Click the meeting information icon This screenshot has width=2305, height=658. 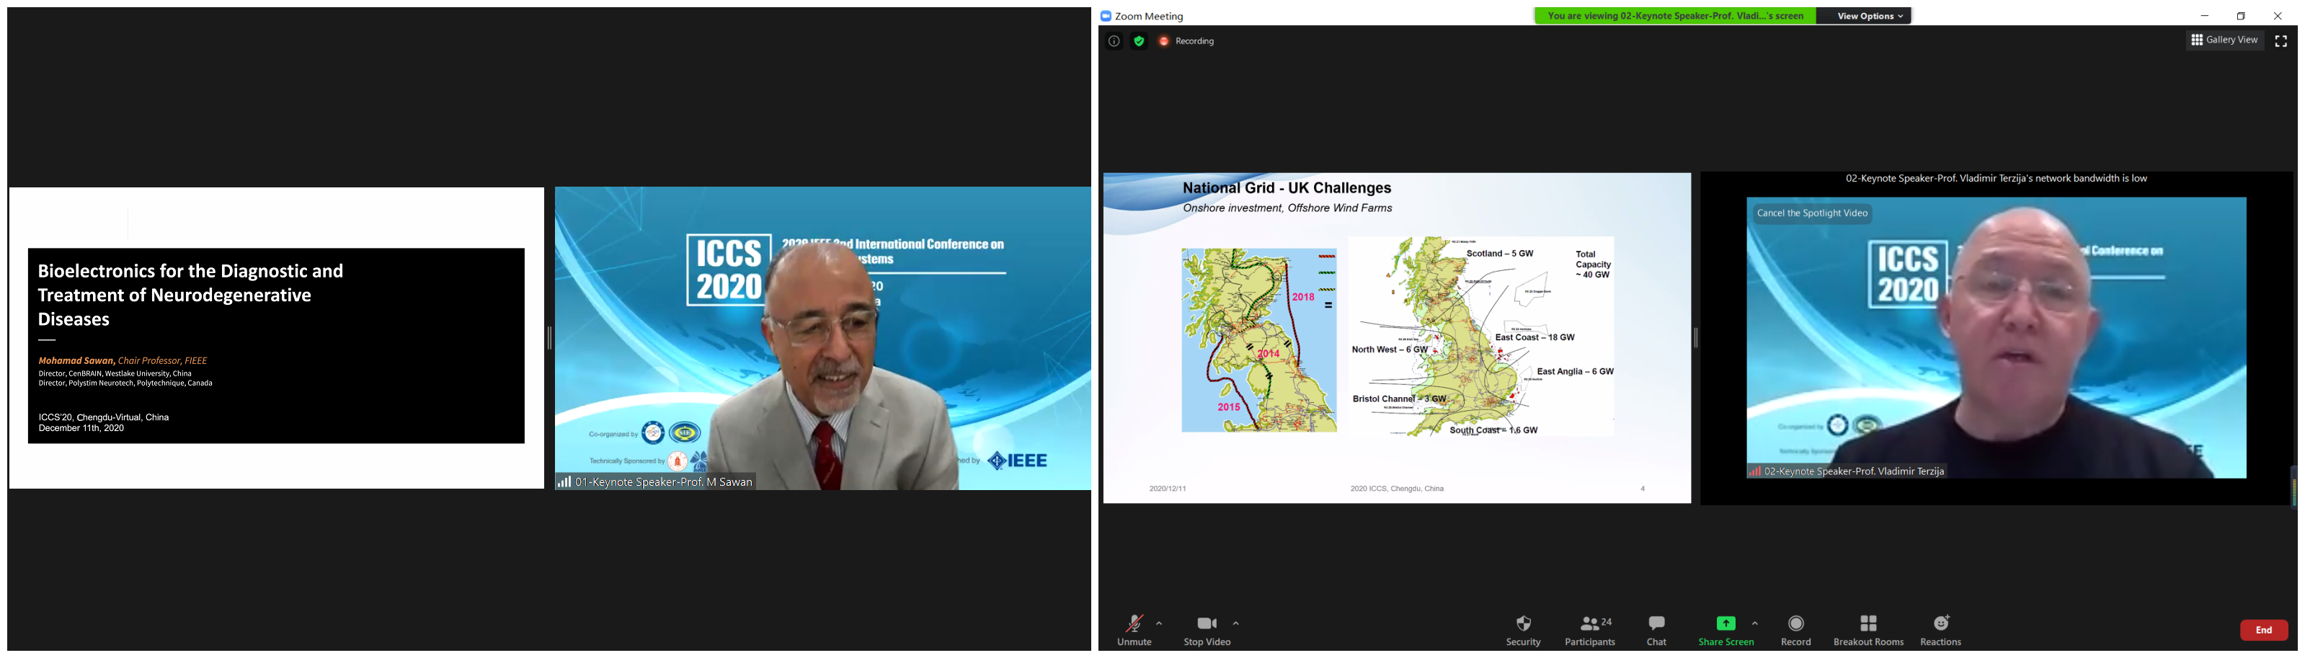pos(1114,41)
